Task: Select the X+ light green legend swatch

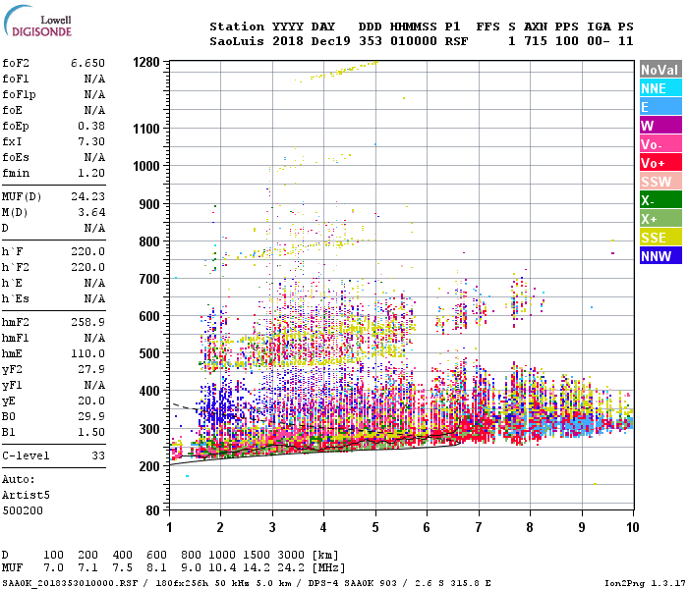Action: [x=660, y=219]
